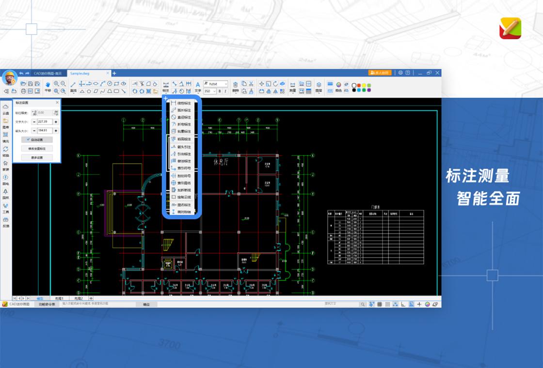Open the text tool with letter A
This screenshot has width=543, height=368.
(198, 85)
